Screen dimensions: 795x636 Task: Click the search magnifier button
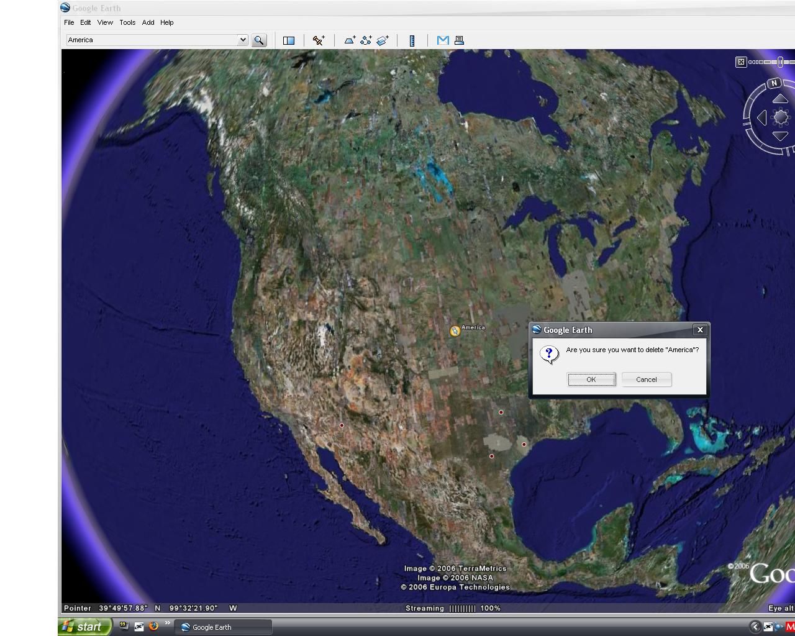point(259,40)
